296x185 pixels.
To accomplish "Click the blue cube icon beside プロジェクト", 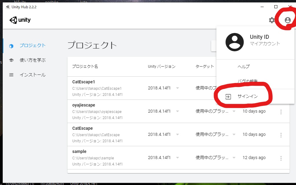I will (x=11, y=46).
